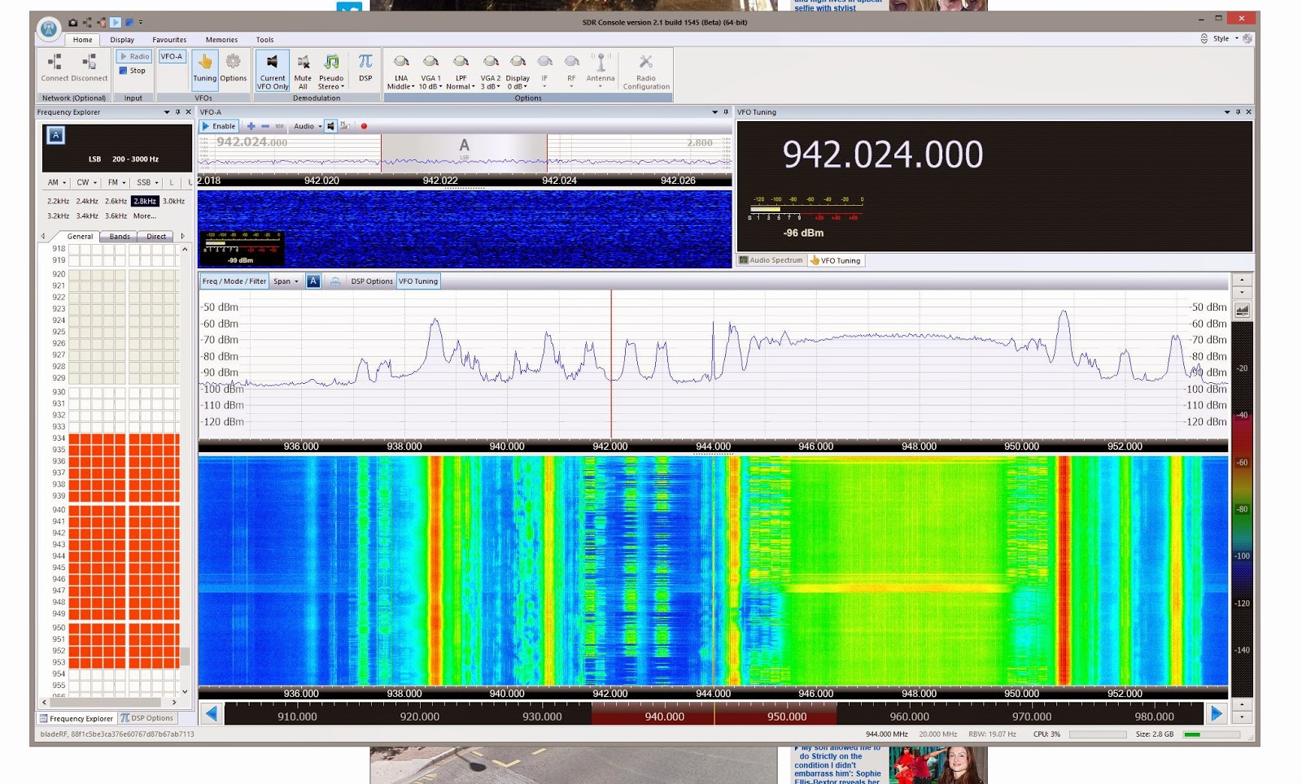Click the 960.000 marker on band slider
This screenshot has height=784, width=1302.
point(910,716)
